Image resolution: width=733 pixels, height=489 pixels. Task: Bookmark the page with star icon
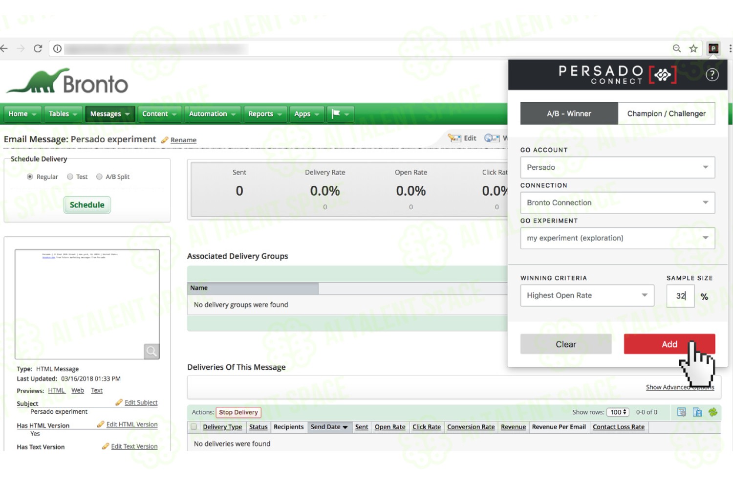693,48
